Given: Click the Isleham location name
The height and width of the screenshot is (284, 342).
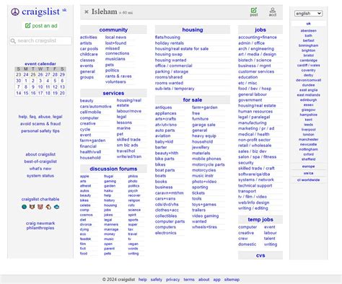Looking at the screenshot, I should pyautogui.click(x=105, y=12).
